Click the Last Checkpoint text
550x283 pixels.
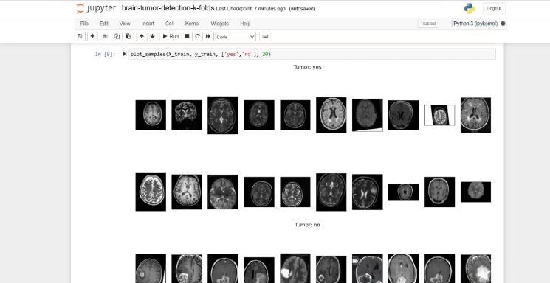coord(251,9)
